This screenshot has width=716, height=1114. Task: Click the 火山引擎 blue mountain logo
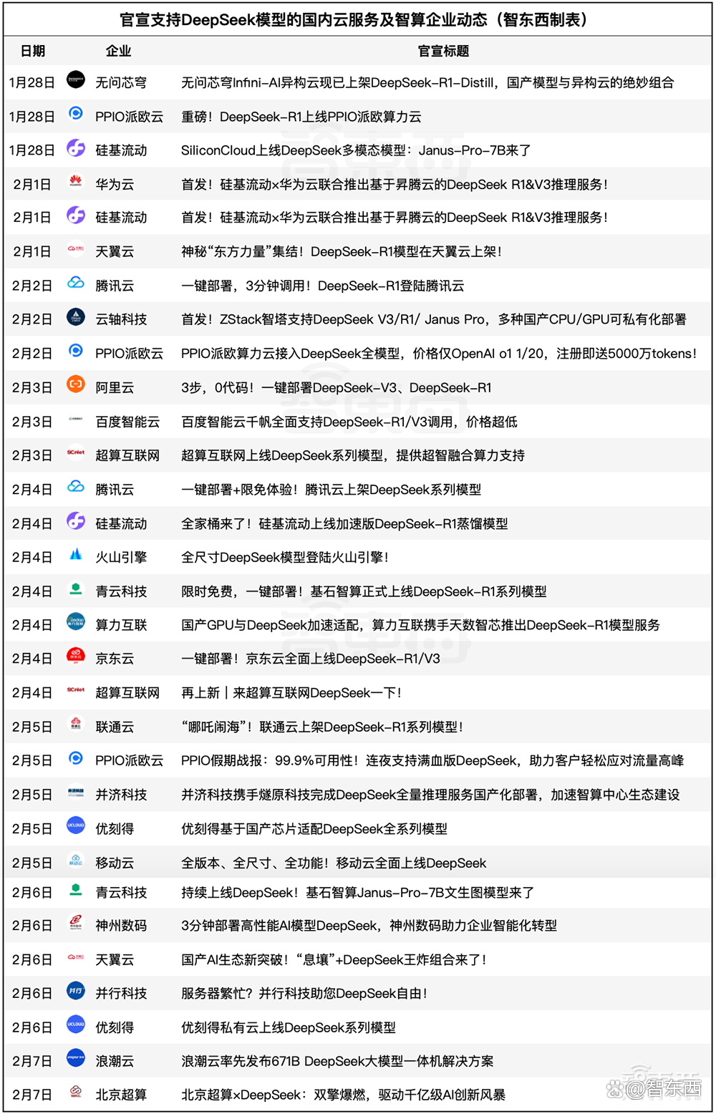(x=76, y=554)
